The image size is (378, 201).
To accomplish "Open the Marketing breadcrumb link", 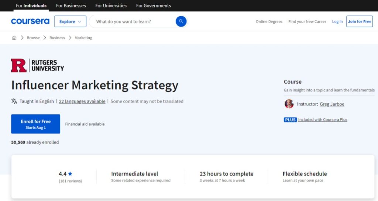I will point(83,38).
